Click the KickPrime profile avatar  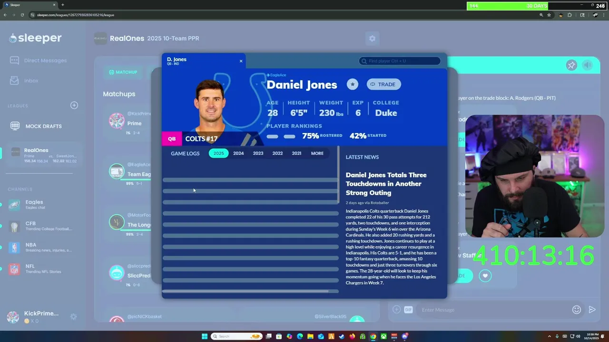[x=13, y=317]
